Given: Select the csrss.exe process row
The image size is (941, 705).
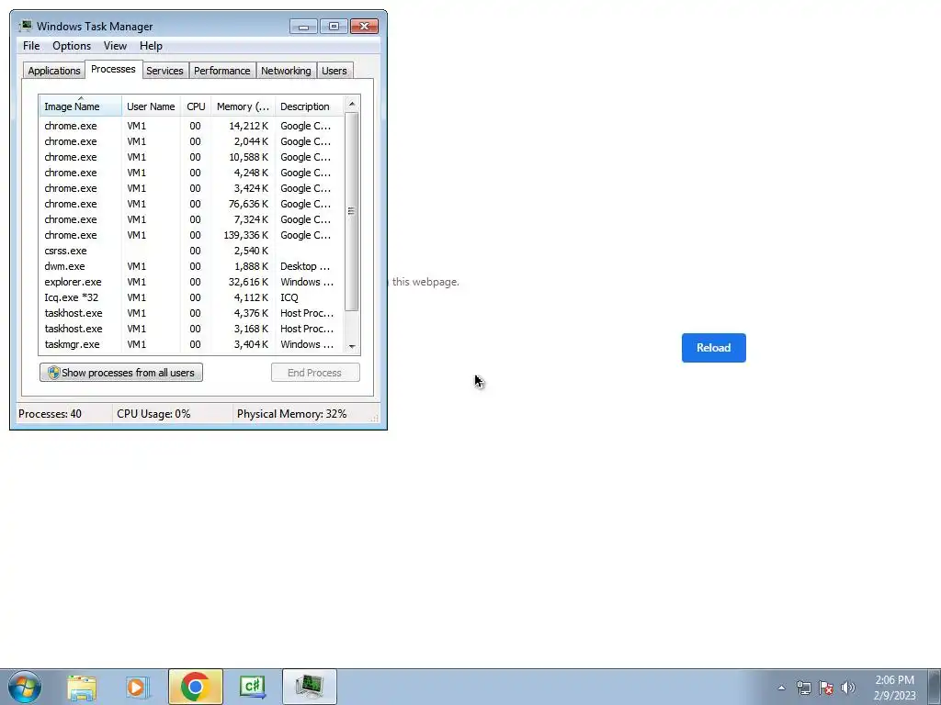Looking at the screenshot, I should pos(192,251).
